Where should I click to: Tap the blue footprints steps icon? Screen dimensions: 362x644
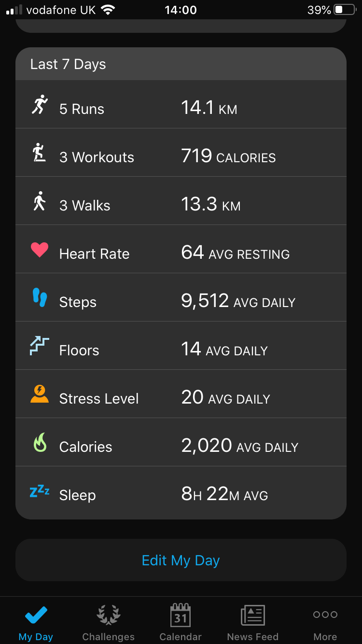point(40,297)
